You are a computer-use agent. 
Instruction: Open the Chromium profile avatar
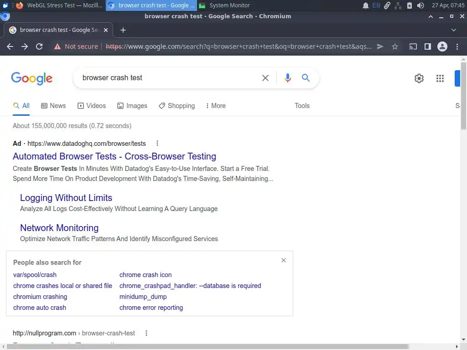coord(442,46)
